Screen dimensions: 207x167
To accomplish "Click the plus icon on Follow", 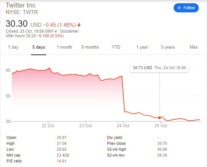I will coord(179,8).
